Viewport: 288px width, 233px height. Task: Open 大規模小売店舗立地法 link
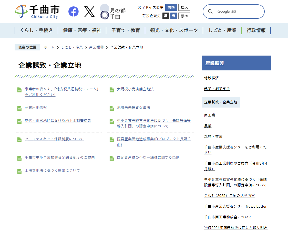point(135,89)
